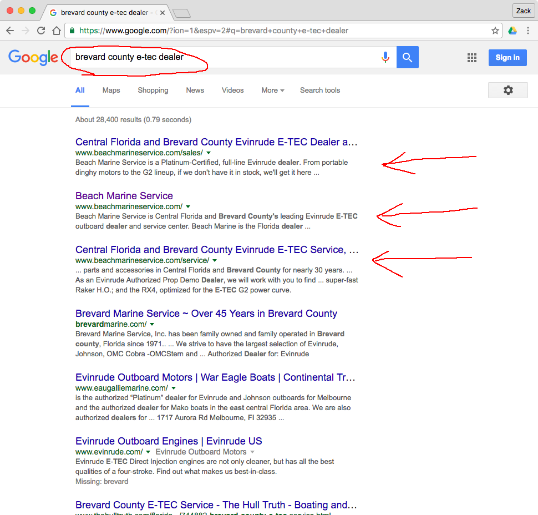538x515 pixels.
Task: Click 'About 28,400 results' text
Action: pyautogui.click(x=109, y=120)
